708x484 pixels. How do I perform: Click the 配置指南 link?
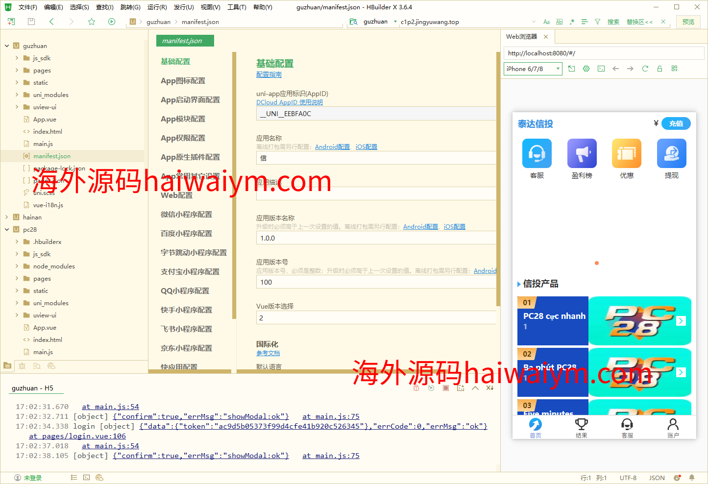tap(269, 74)
